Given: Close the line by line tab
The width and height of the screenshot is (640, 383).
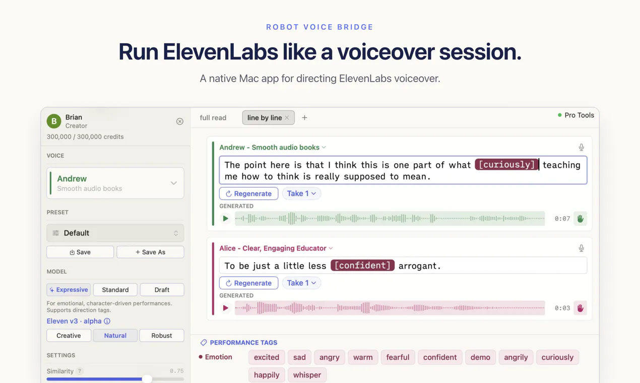Looking at the screenshot, I should point(287,118).
